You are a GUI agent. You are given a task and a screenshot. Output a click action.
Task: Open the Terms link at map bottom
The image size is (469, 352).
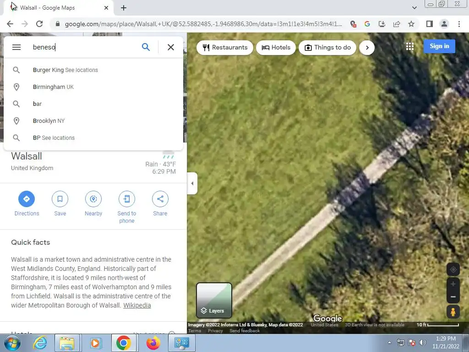click(194, 331)
